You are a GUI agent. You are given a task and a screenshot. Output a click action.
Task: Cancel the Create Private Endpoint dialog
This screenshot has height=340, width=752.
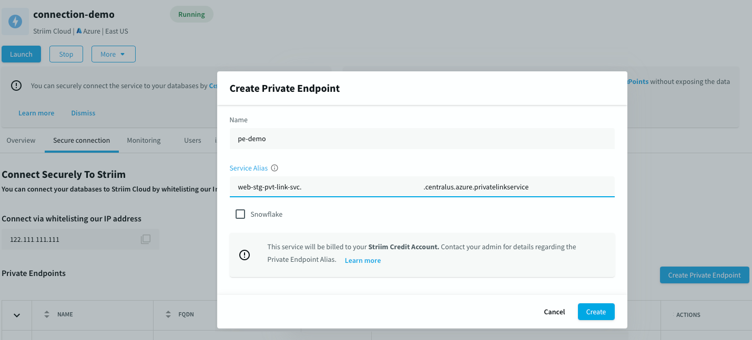[x=554, y=312]
